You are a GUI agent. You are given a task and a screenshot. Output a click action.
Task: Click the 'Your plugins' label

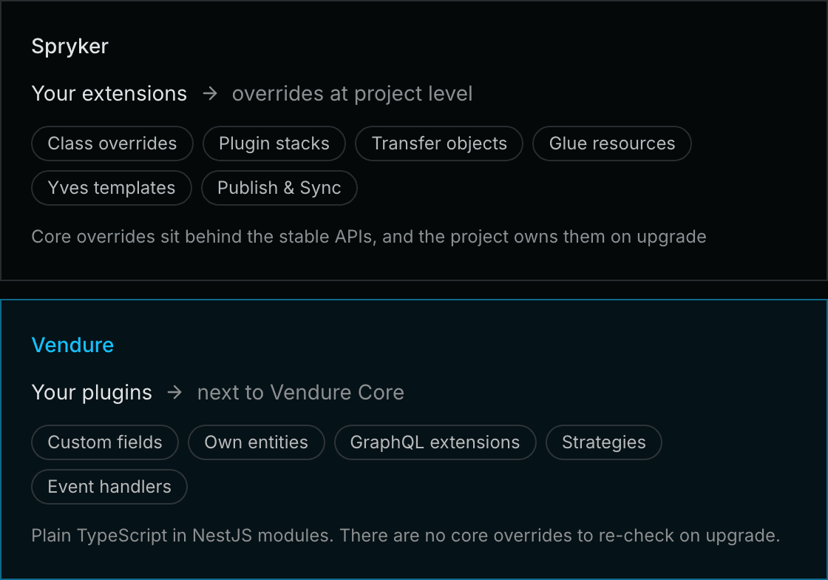point(92,393)
